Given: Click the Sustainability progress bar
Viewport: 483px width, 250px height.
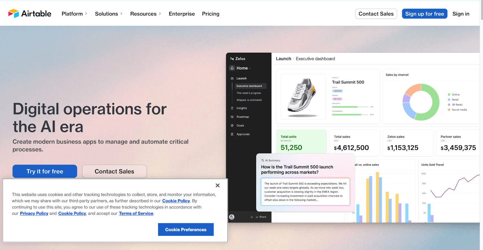Looking at the screenshot, I should 350,115.
